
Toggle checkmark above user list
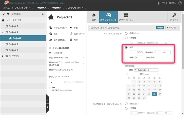pos(52,83)
